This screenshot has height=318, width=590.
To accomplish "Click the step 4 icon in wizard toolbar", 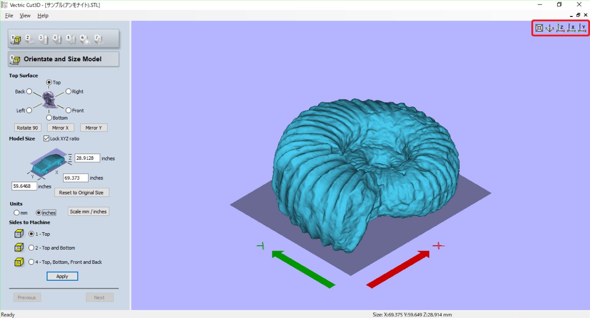I will click(x=57, y=39).
